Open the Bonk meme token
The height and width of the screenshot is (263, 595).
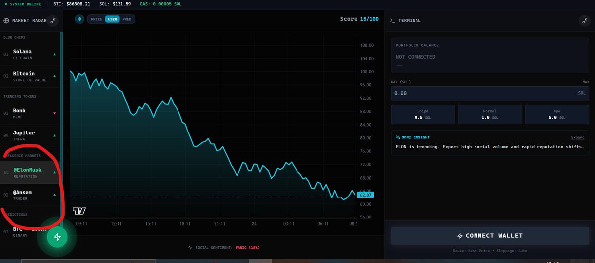(30, 113)
